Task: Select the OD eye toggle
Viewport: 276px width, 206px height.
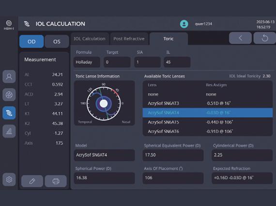Action: click(x=31, y=41)
